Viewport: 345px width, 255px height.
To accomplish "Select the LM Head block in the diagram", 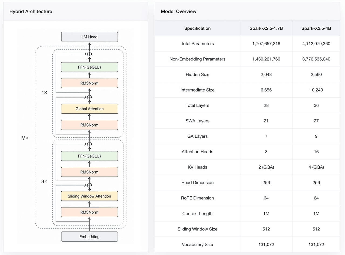I will coord(89,37).
